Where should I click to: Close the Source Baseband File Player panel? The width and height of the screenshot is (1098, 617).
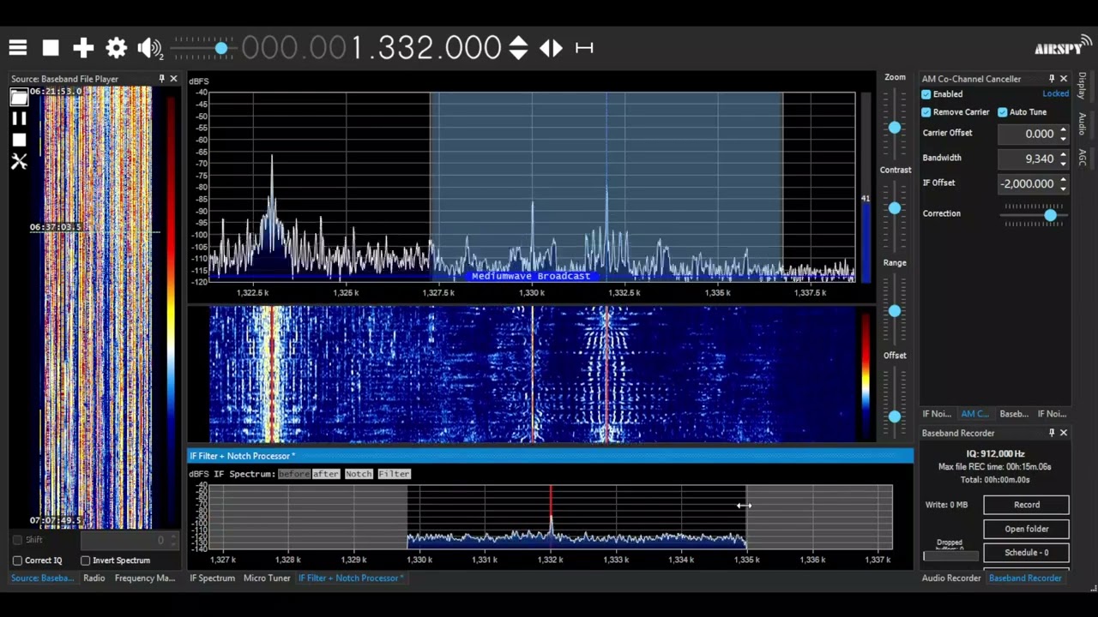coord(173,79)
